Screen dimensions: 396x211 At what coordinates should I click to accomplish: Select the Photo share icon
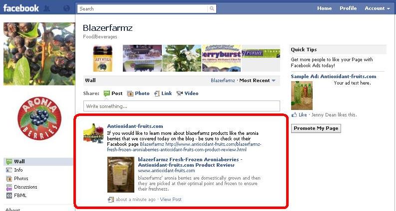[130, 94]
